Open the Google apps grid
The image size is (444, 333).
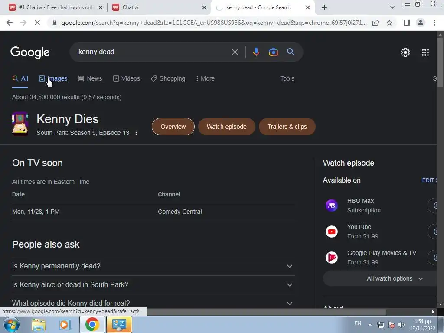click(425, 52)
